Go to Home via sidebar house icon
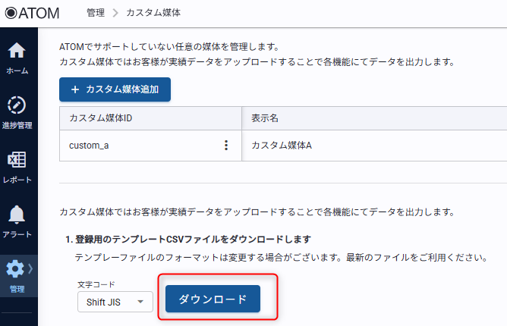This screenshot has width=507, height=326. [17, 51]
